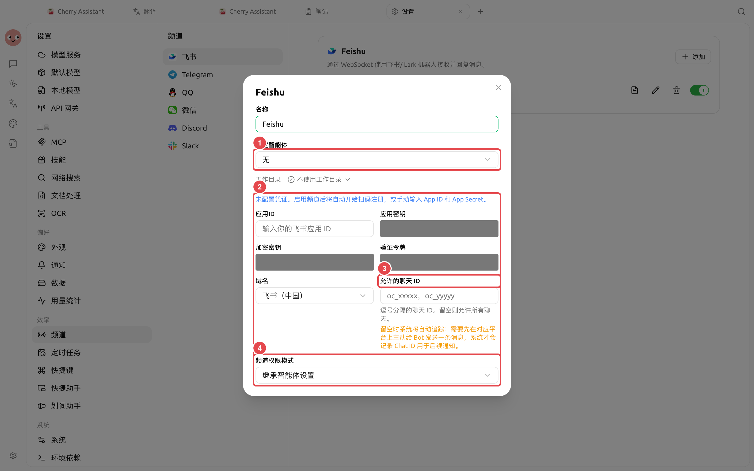The height and width of the screenshot is (471, 754).
Task: Delete the Feishu channel with trash icon
Action: (x=677, y=90)
